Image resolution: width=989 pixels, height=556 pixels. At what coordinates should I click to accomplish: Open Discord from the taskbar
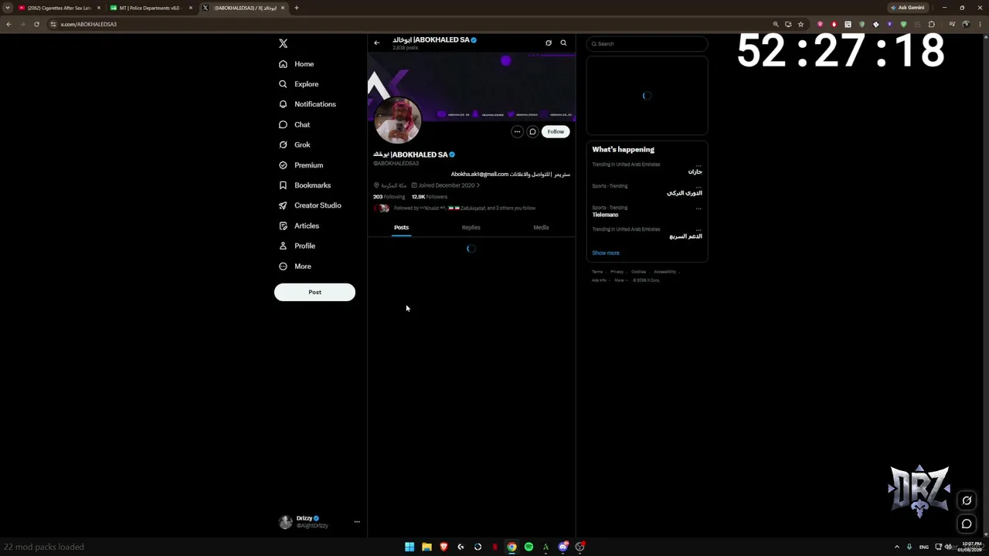[x=562, y=547]
